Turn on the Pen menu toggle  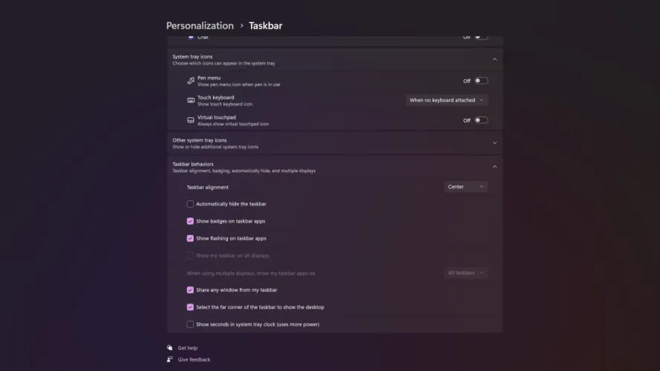[481, 80]
